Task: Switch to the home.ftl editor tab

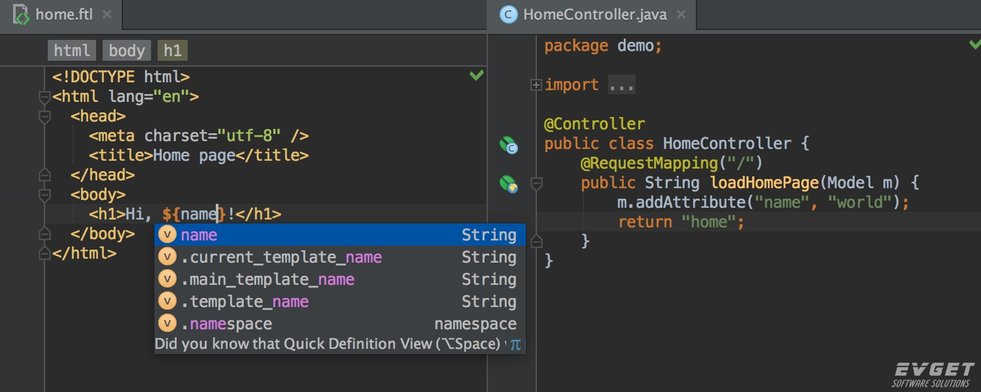Action: pos(61,14)
